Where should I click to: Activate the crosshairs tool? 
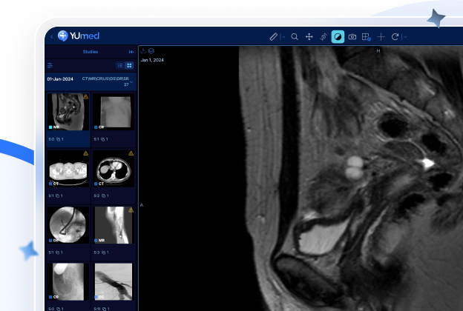381,37
